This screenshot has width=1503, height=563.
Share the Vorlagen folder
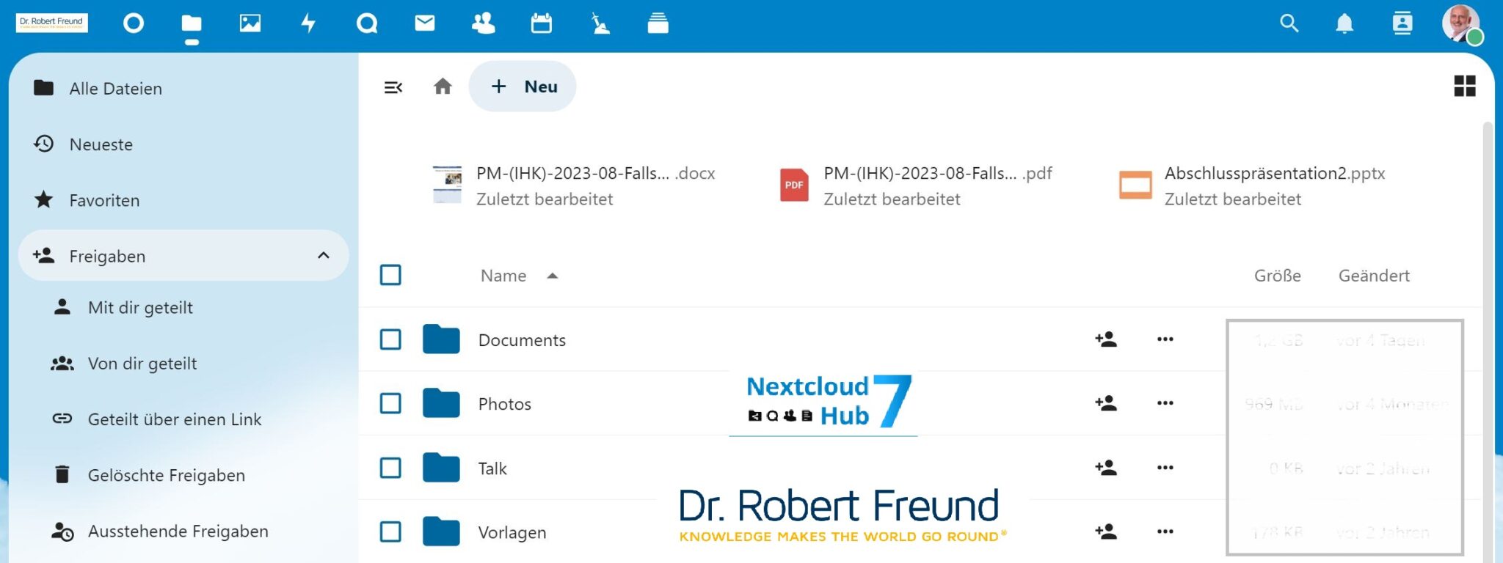pyautogui.click(x=1106, y=531)
